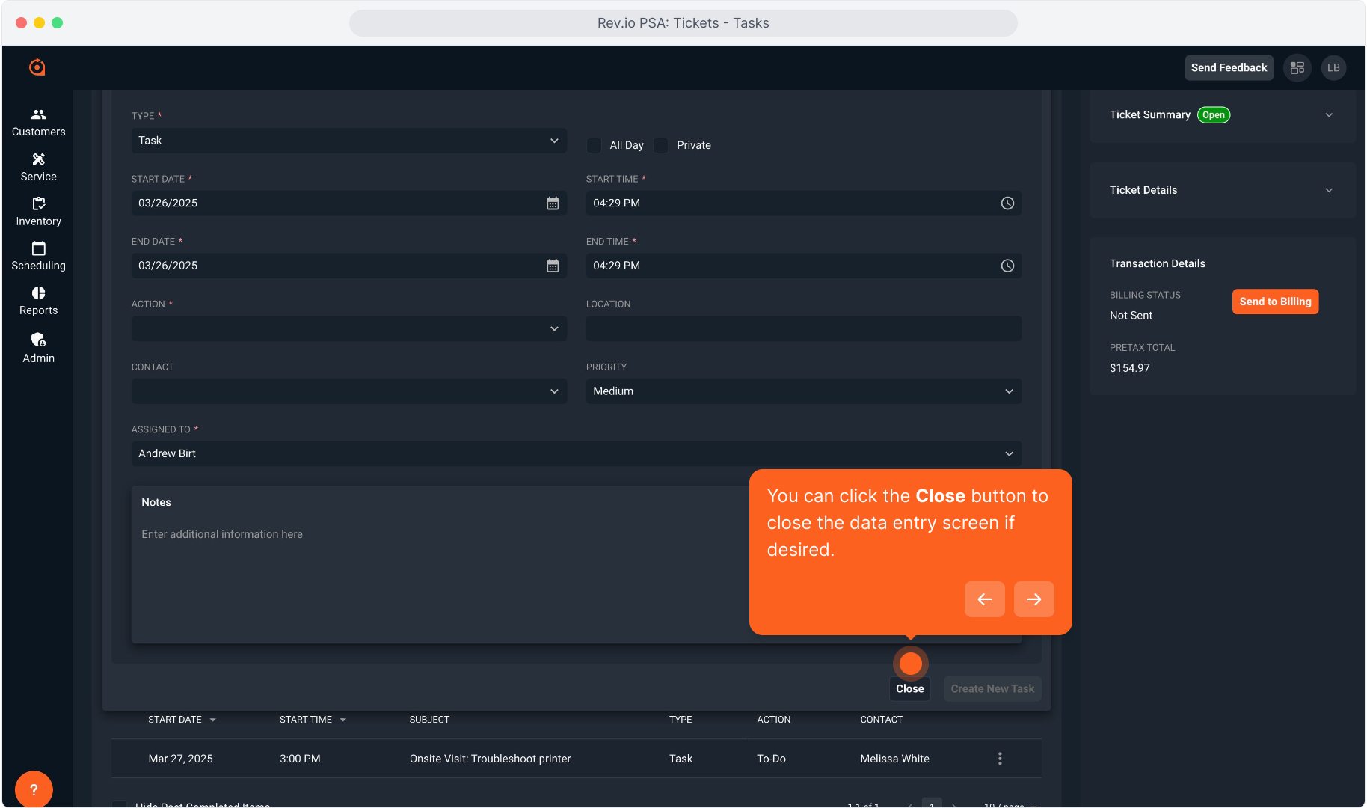The width and height of the screenshot is (1367, 808).
Task: Click the Start Time clock icon
Action: click(1007, 203)
